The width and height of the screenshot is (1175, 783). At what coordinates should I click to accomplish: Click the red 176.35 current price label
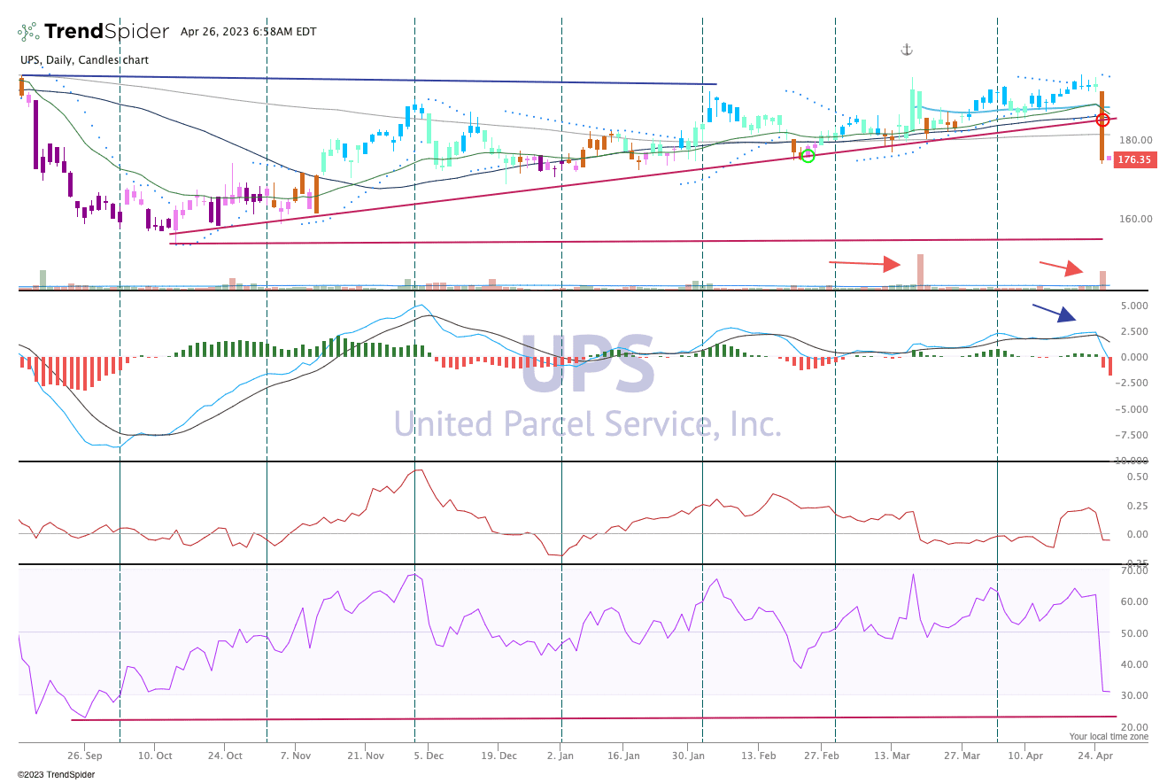coord(1134,160)
